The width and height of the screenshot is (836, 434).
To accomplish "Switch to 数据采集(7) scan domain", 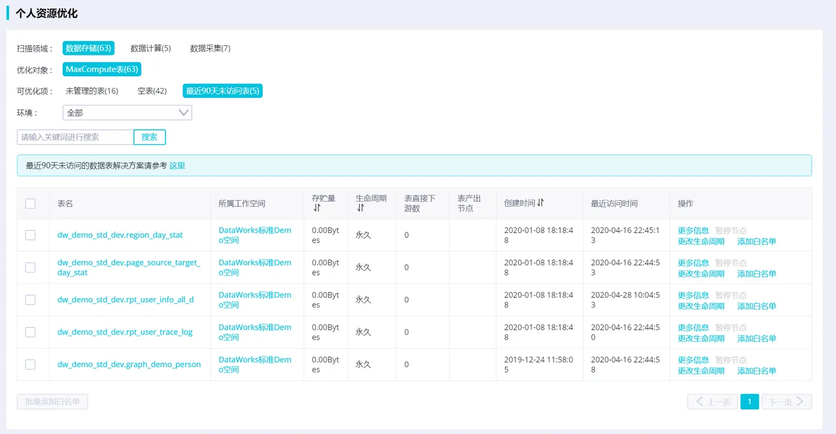I will [210, 48].
